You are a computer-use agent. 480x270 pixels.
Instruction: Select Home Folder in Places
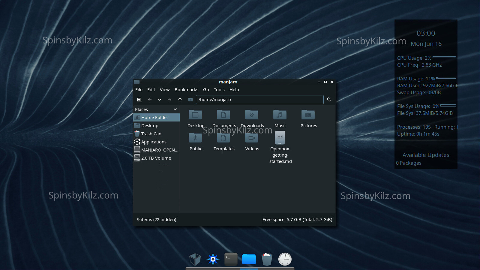click(156, 118)
